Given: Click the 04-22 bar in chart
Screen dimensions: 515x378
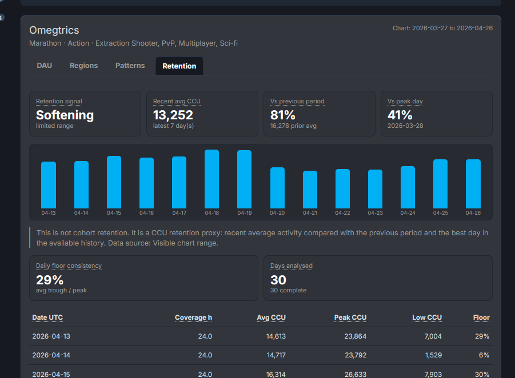Looking at the screenshot, I should pyautogui.click(x=342, y=188).
